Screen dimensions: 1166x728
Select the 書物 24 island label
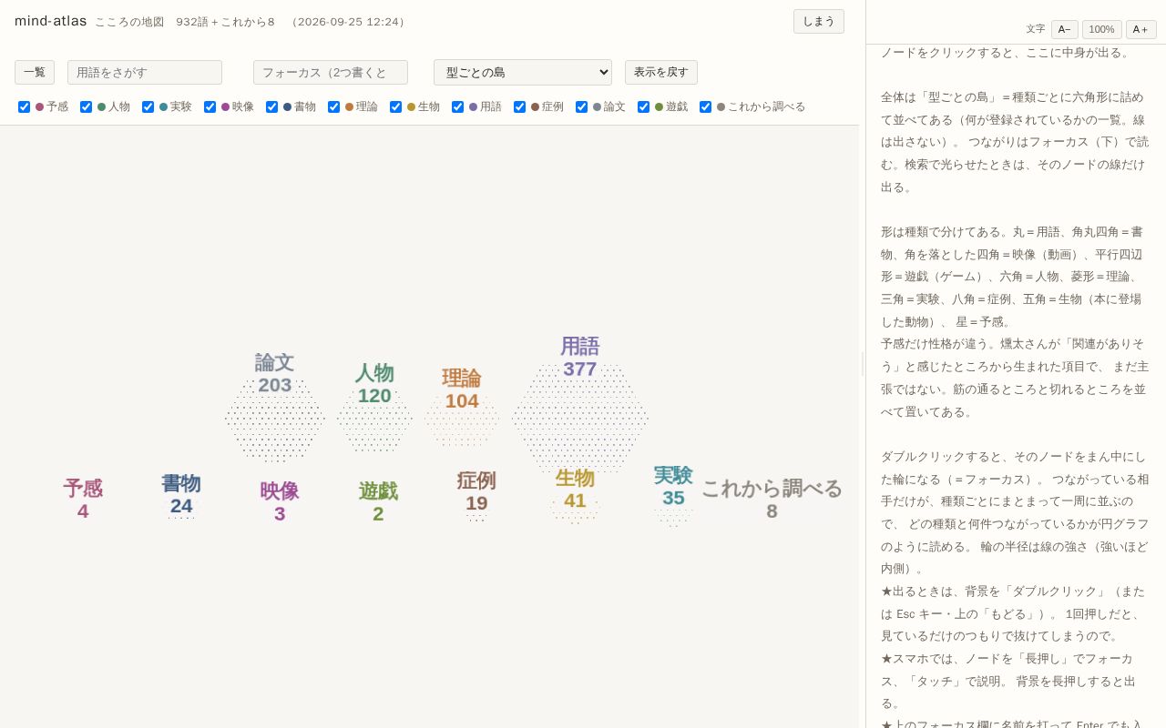tap(181, 495)
